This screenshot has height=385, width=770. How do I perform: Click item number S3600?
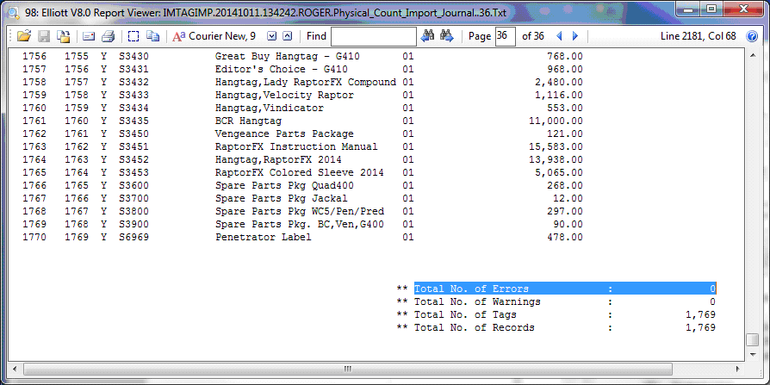click(x=134, y=185)
